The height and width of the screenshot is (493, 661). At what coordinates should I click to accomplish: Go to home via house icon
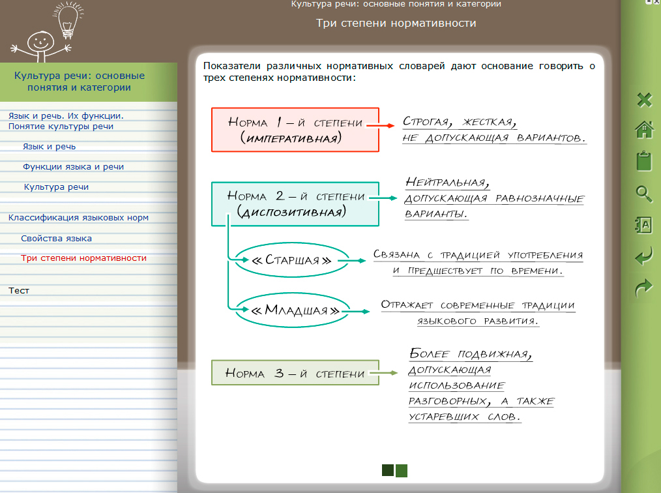[x=644, y=130]
